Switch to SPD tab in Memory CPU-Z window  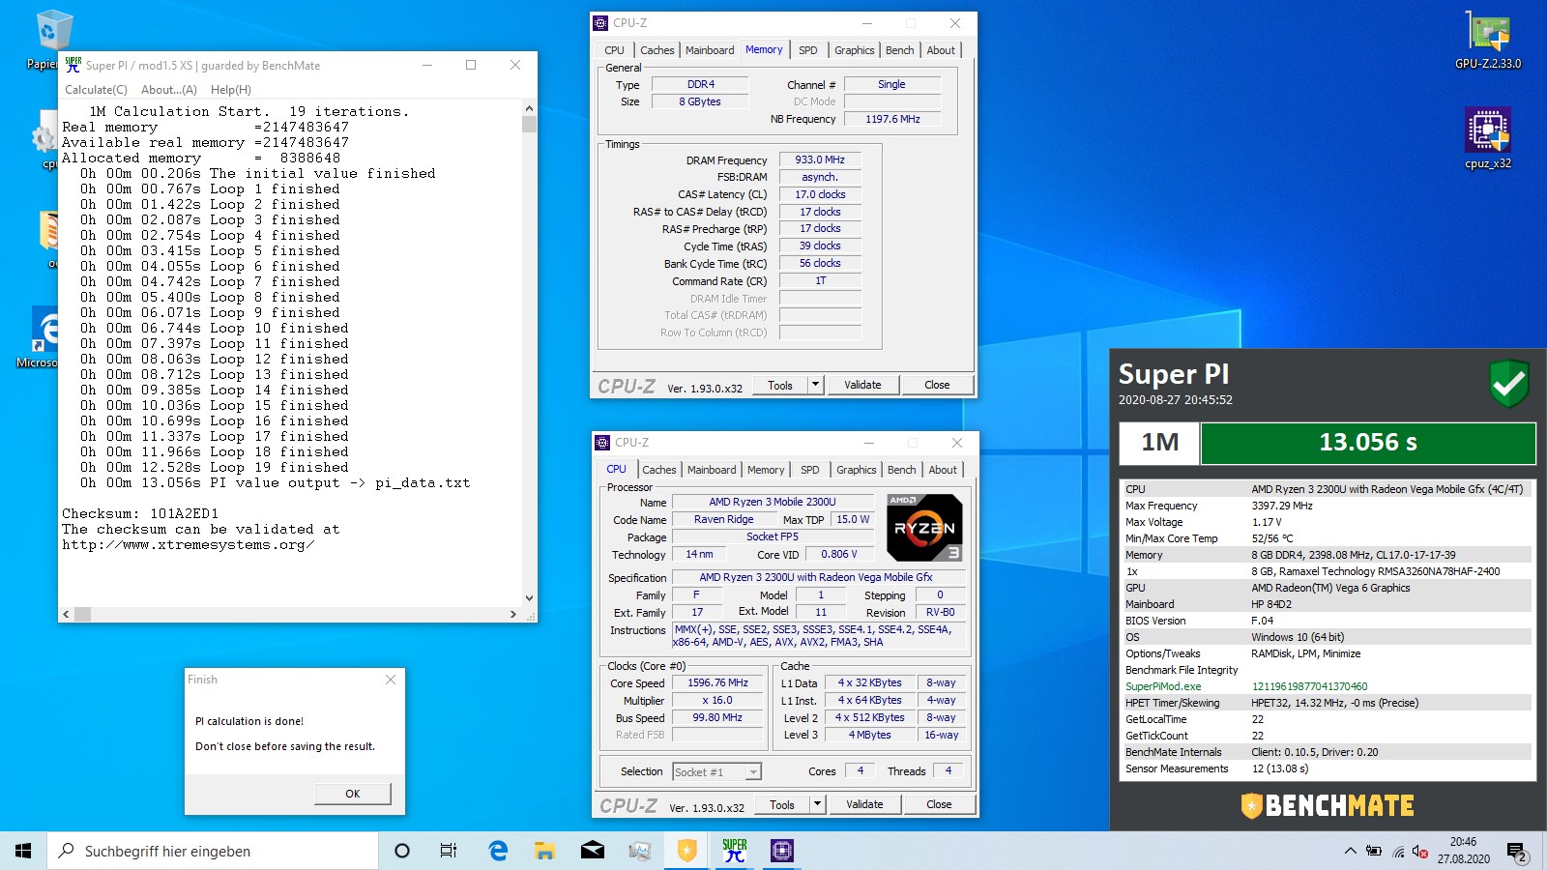[x=808, y=50]
